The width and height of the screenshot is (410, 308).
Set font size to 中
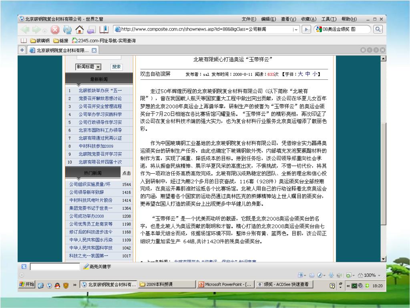pos(308,74)
